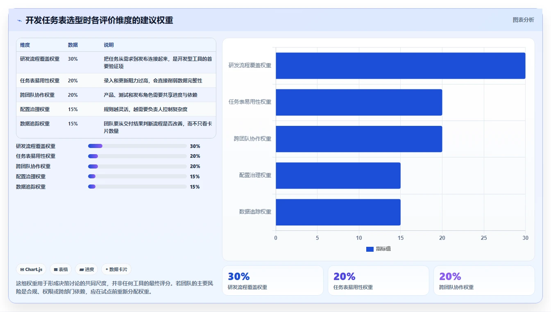551x312 pixels.
Task: Click the description 规则越灵活，越需要负责人控制复杂度
Action: pyautogui.click(x=145, y=109)
